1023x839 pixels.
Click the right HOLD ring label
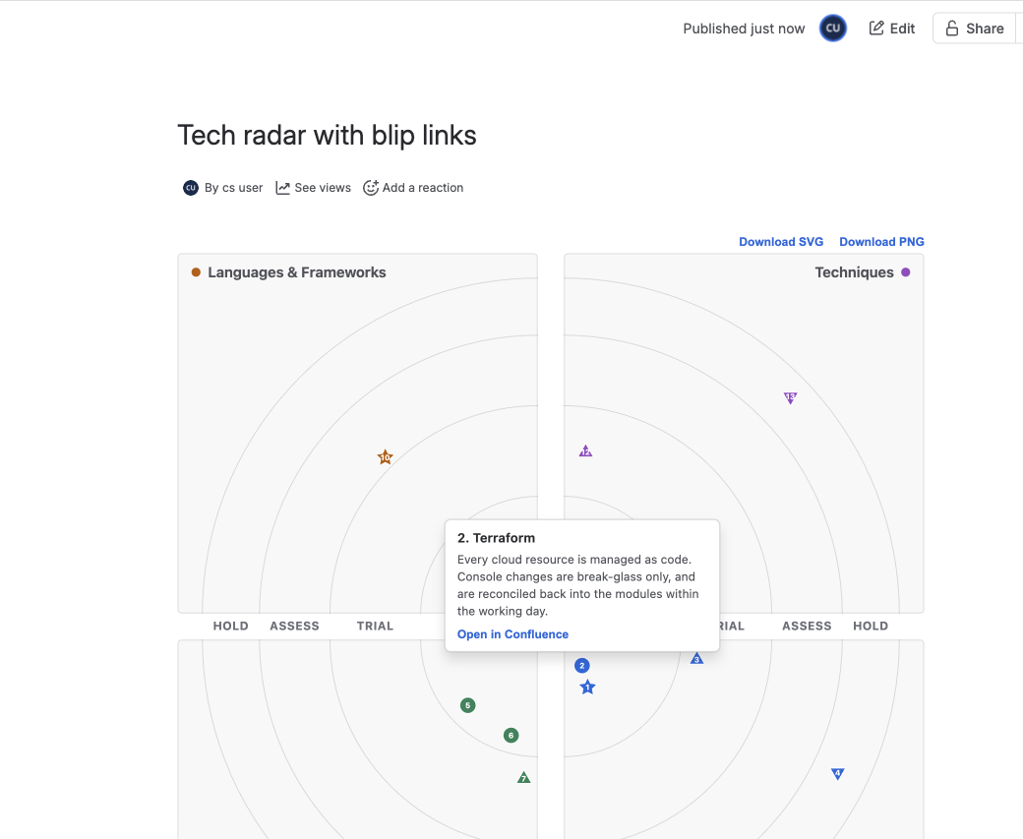871,626
